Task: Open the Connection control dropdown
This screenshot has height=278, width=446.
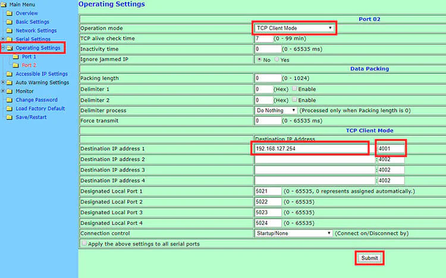Action: [x=294, y=233]
